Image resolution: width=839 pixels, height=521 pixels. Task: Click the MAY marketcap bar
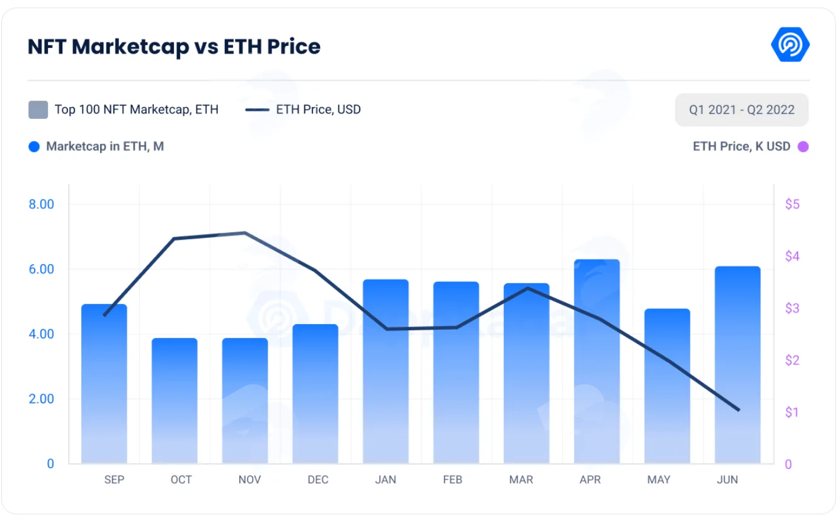(667, 386)
